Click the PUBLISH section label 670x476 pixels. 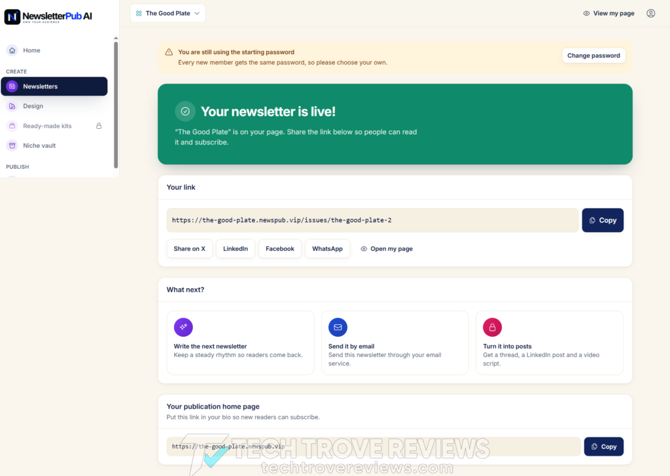[18, 167]
